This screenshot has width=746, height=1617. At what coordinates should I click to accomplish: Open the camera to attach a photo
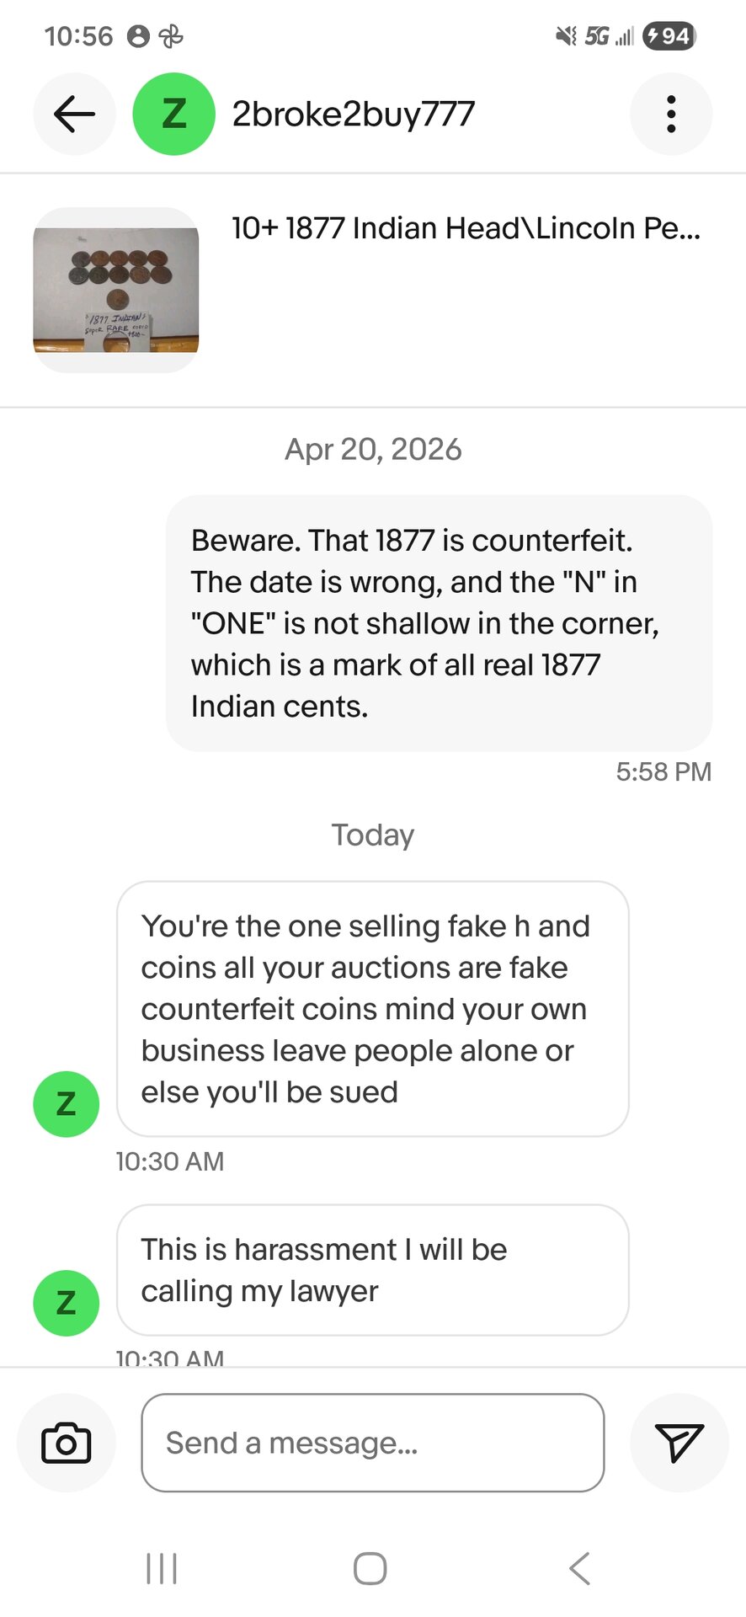tap(67, 1443)
